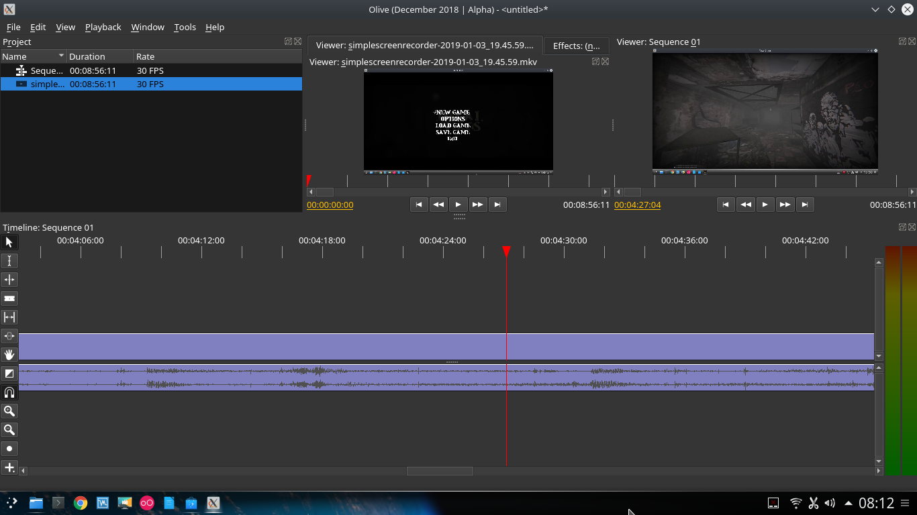
Task: Select the Ripple editing tool
Action: [x=9, y=279]
